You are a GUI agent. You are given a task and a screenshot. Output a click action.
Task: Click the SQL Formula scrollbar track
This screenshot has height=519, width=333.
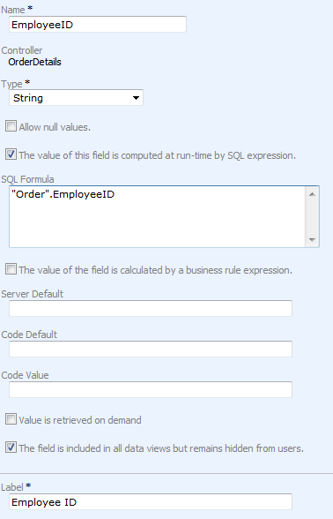click(312, 217)
